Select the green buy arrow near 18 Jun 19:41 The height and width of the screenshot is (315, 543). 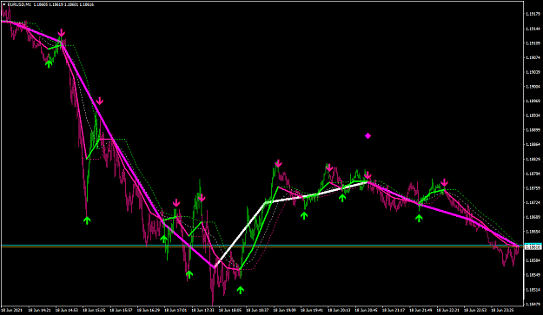(x=304, y=216)
